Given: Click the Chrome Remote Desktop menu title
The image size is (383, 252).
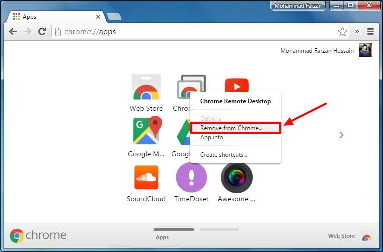Looking at the screenshot, I should (x=235, y=101).
